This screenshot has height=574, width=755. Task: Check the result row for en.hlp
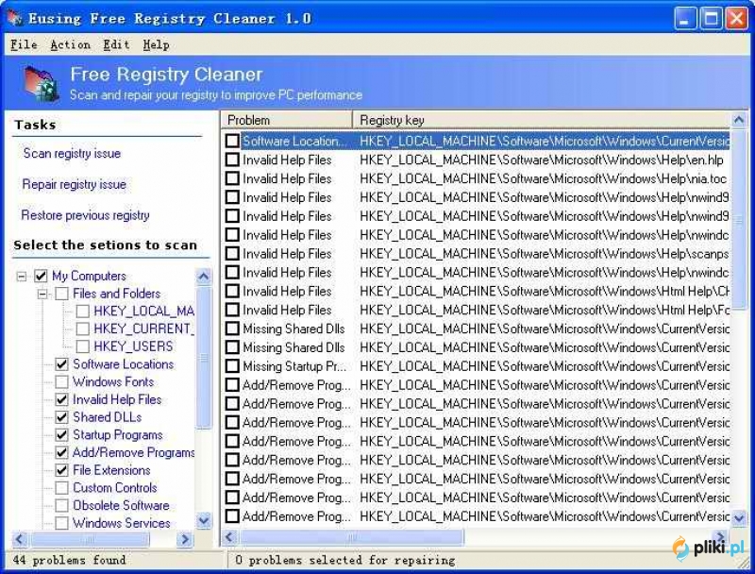(232, 160)
